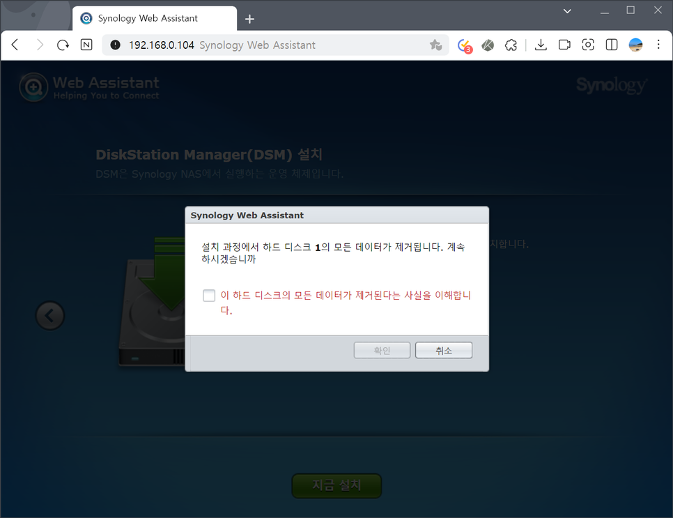
Task: Take a screenshot with the capture icon
Action: tap(588, 45)
